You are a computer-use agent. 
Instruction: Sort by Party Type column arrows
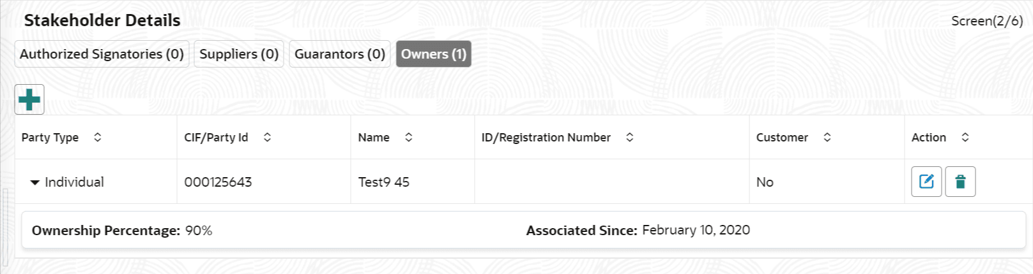tap(97, 137)
